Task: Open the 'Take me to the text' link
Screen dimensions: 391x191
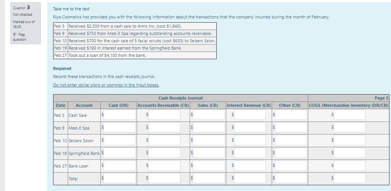Action: coord(71,9)
